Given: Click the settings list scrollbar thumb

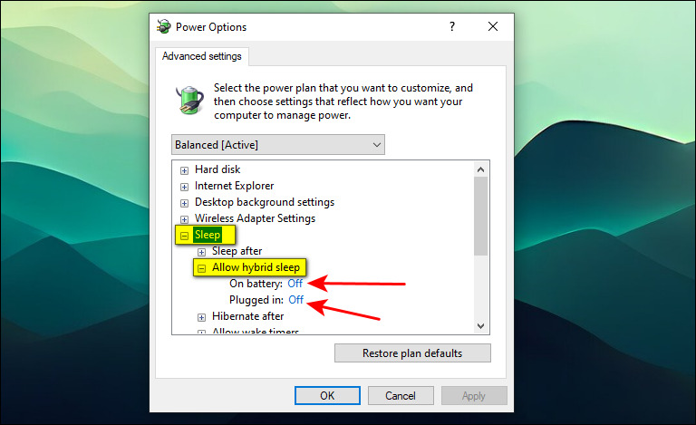Looking at the screenshot, I should (x=480, y=216).
